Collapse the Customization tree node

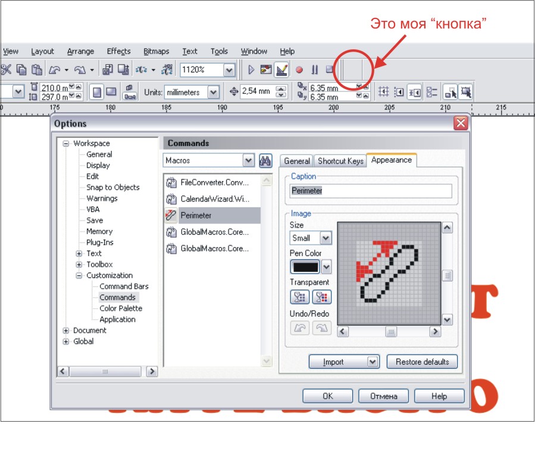pyautogui.click(x=79, y=276)
